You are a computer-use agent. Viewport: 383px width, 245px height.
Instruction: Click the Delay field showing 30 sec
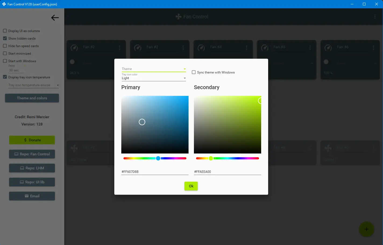[16, 70]
